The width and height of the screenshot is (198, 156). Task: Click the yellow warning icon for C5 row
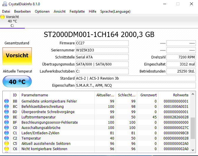click(6, 143)
